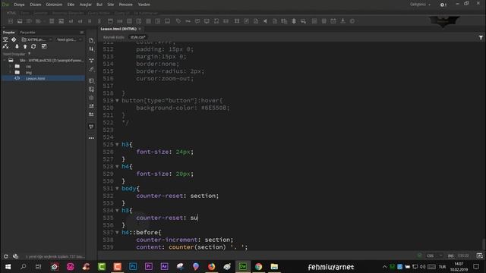Select the Lesson.html document tab

coord(118,29)
